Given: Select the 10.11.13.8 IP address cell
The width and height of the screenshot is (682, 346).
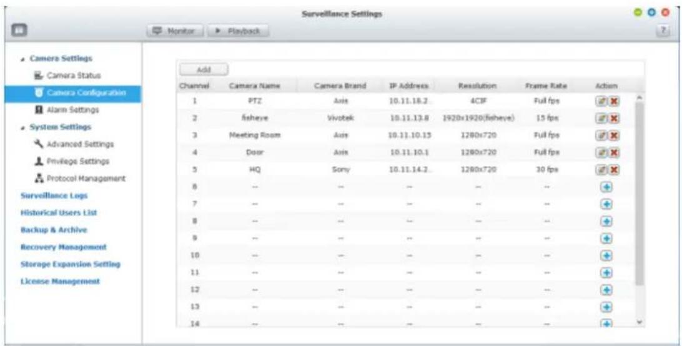Looking at the screenshot, I should click(x=410, y=118).
